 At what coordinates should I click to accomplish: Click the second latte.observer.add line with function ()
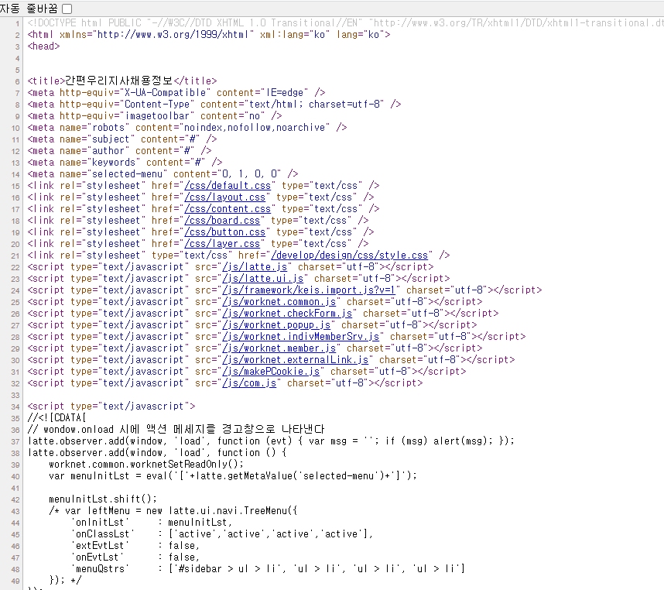click(x=157, y=452)
